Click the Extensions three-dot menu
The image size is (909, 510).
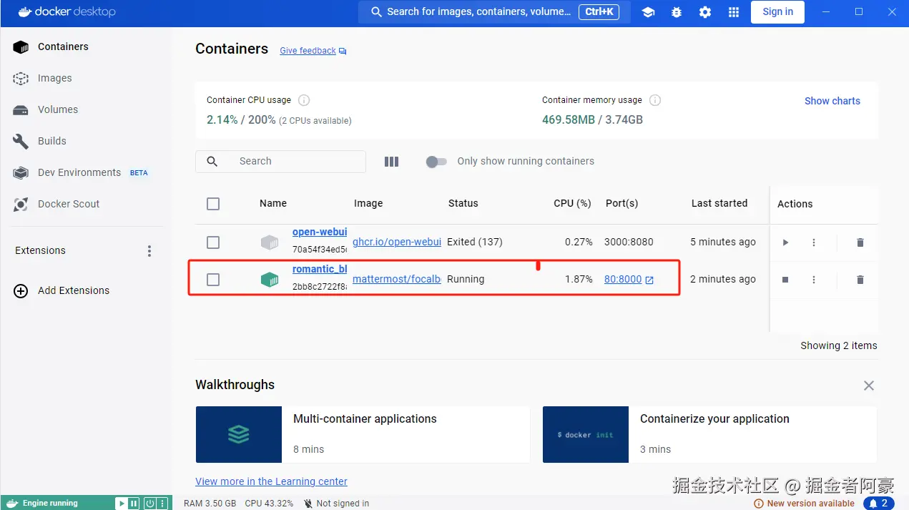click(149, 251)
